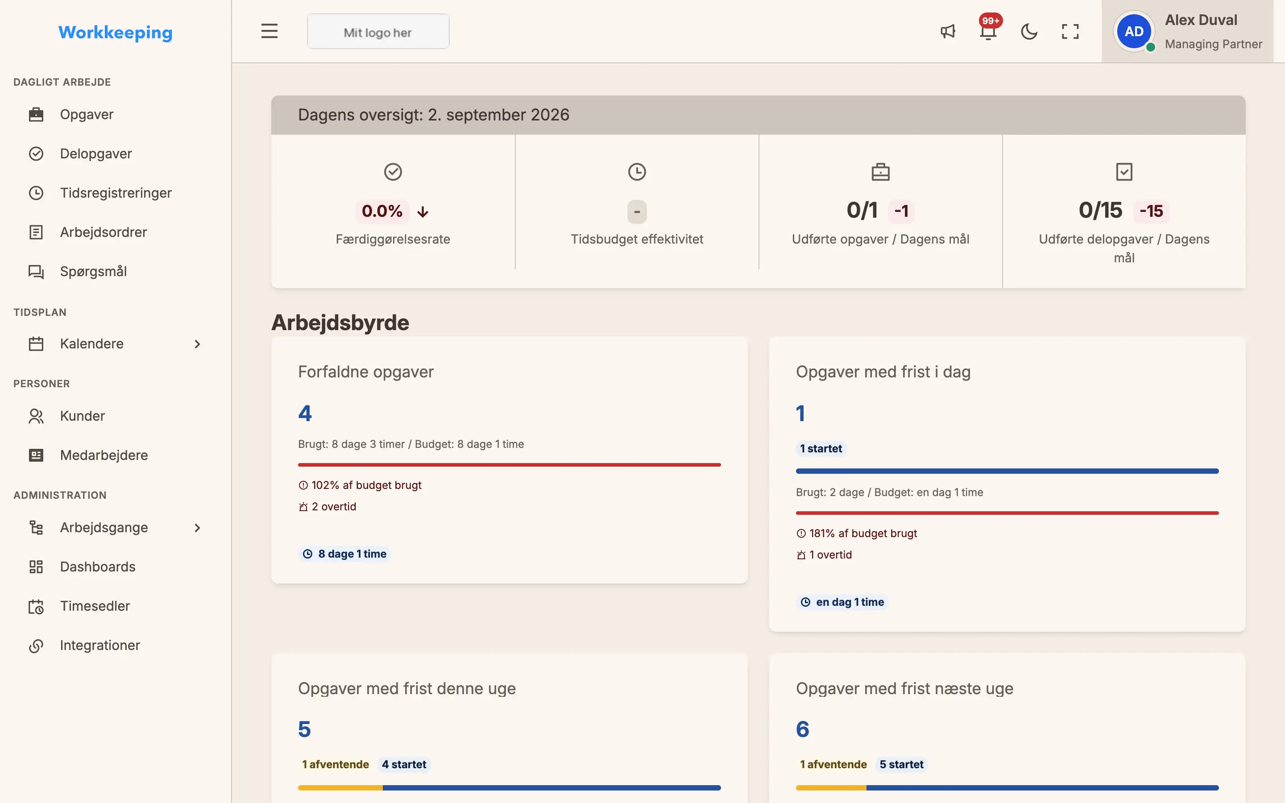Expand the Kalendere submenu chevron
The width and height of the screenshot is (1285, 803).
tap(198, 344)
